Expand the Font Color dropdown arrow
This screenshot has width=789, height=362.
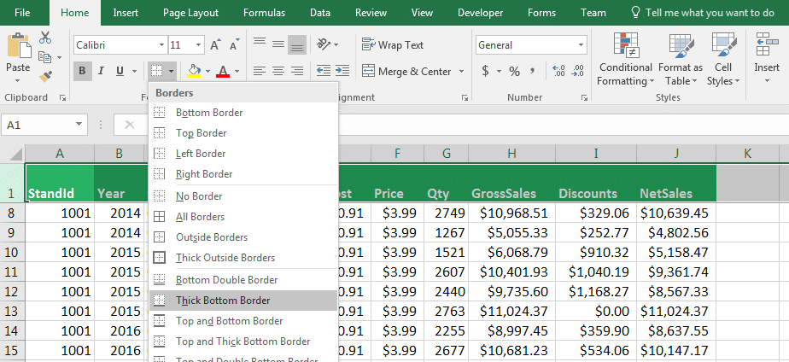237,72
